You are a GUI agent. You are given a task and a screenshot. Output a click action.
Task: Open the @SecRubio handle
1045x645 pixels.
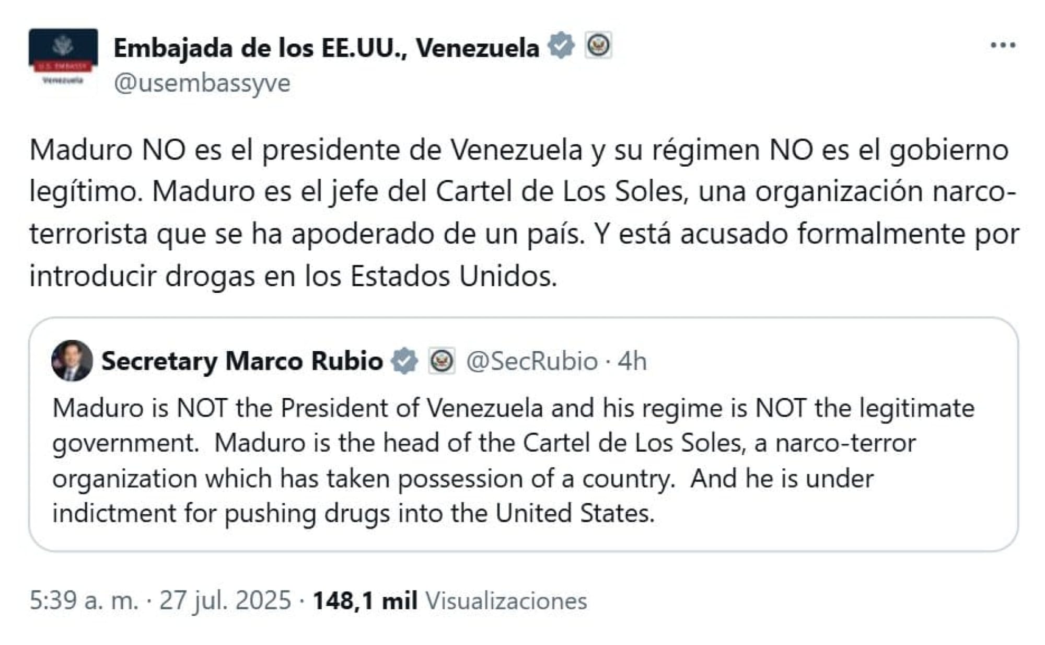coord(531,361)
